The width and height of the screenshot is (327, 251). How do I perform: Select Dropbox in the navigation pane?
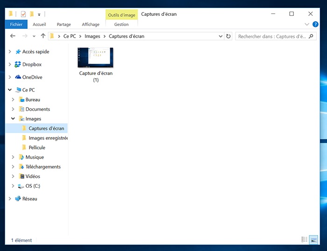32,64
